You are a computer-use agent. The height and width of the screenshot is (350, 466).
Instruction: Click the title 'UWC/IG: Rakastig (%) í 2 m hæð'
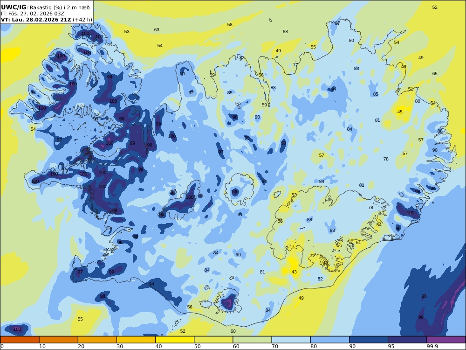pos(45,7)
